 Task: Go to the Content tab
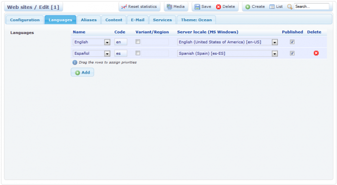(113, 20)
